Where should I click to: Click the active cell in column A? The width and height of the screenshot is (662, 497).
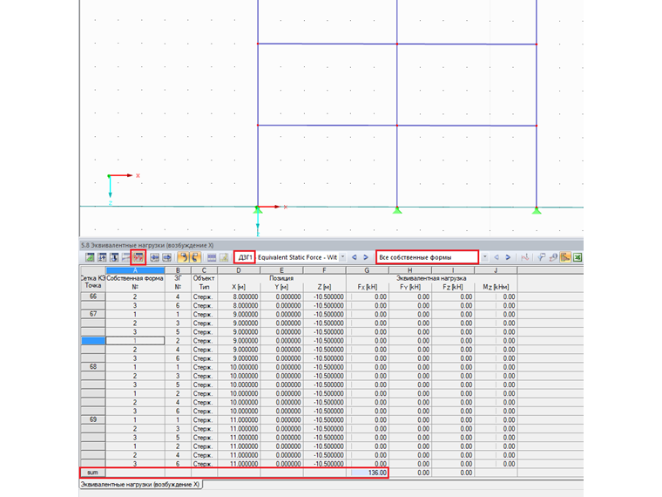click(135, 341)
